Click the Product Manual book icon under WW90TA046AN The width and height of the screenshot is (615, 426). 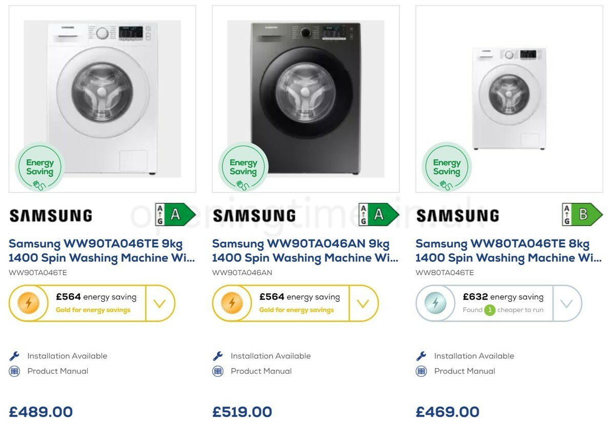pos(218,371)
